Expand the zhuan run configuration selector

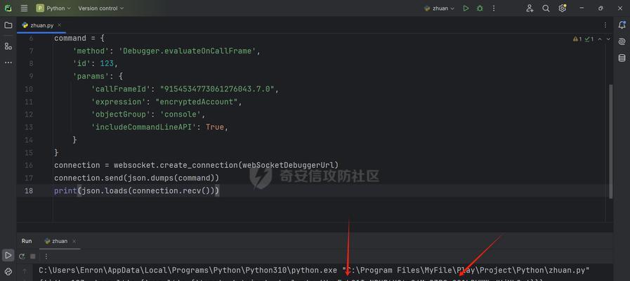coord(439,8)
